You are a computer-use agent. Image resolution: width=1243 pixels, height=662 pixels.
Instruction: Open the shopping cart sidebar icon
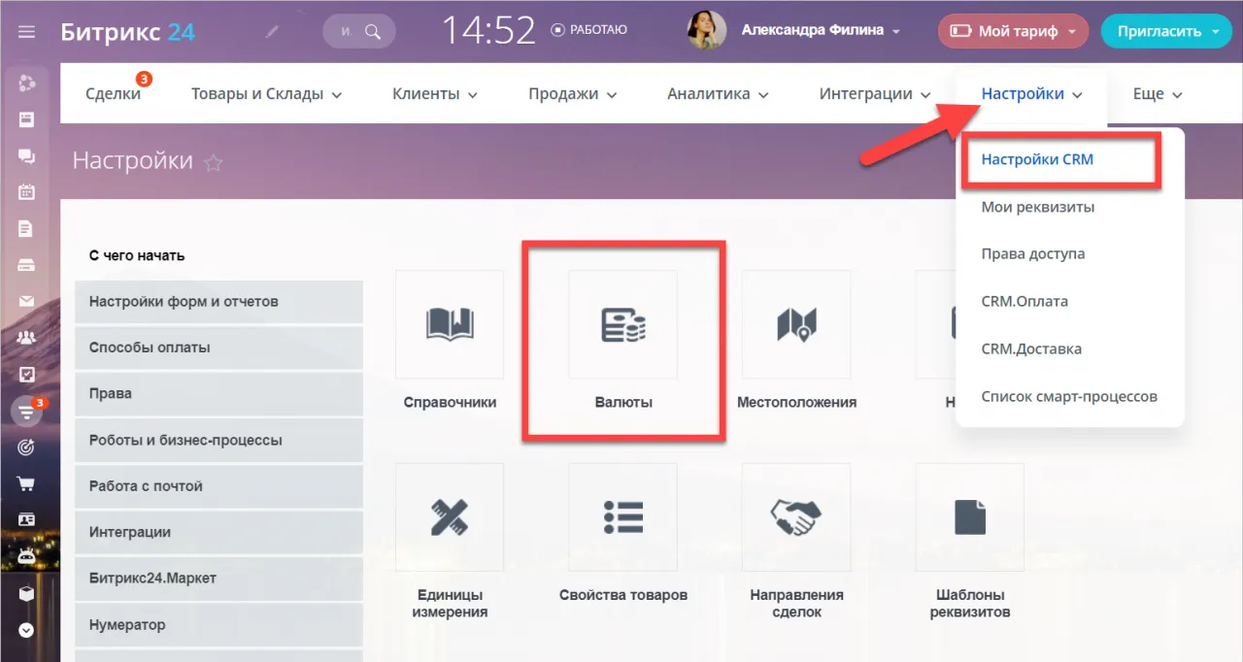coord(26,482)
